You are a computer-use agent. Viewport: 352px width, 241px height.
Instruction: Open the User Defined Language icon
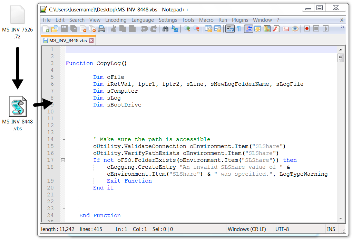point(258,29)
